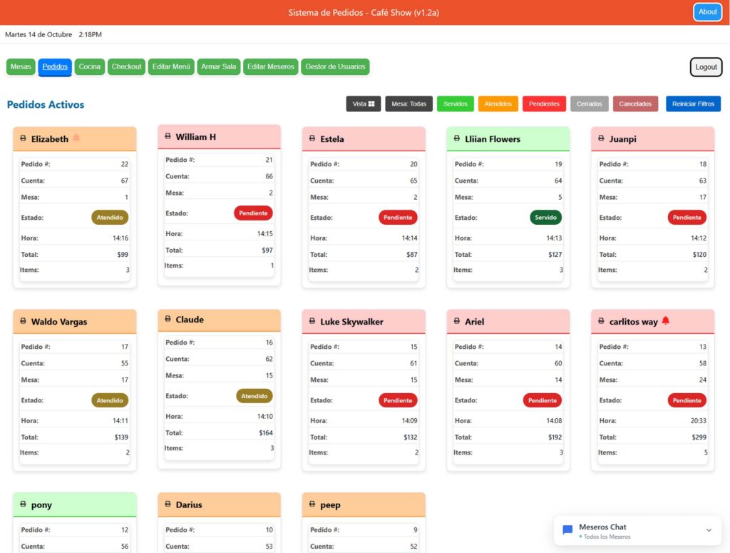Click the printer icon on Estela order

pos(313,138)
